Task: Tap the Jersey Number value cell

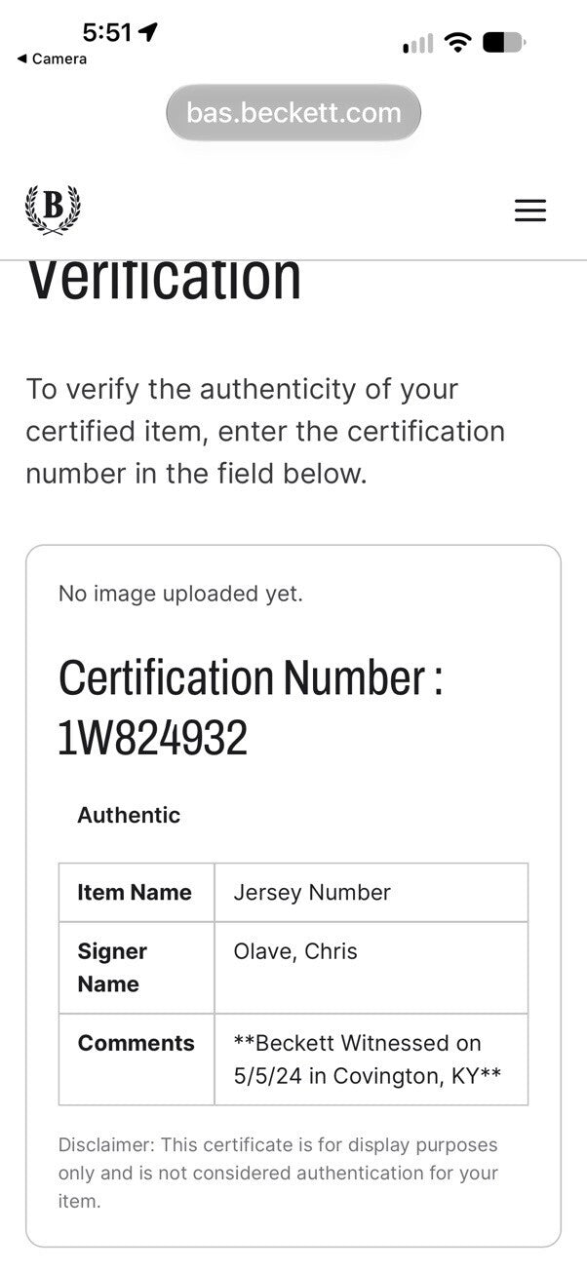Action: (x=372, y=892)
